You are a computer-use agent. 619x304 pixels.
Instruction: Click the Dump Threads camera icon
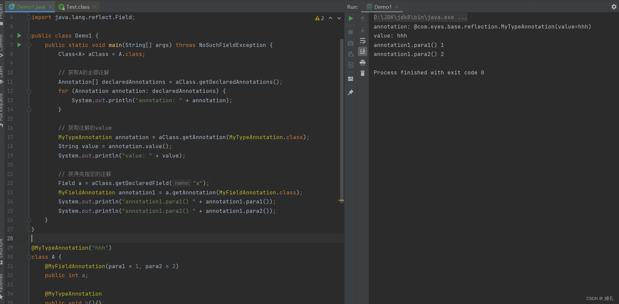(x=351, y=43)
